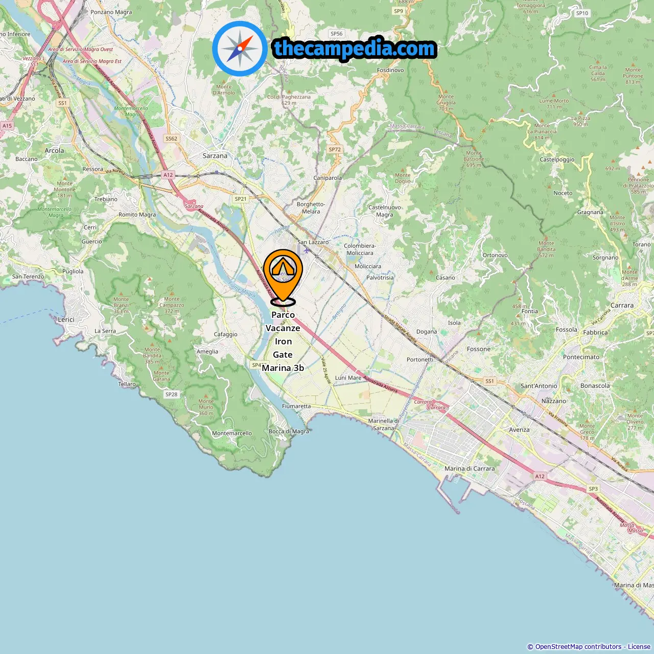Image resolution: width=654 pixels, height=654 pixels.
Task: Open the thecampedia.com logo text
Action: tap(355, 49)
